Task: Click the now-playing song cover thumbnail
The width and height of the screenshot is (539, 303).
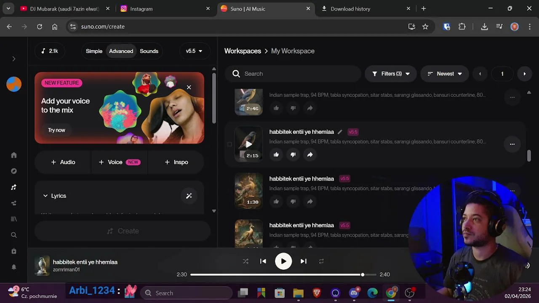Action: tap(42, 266)
